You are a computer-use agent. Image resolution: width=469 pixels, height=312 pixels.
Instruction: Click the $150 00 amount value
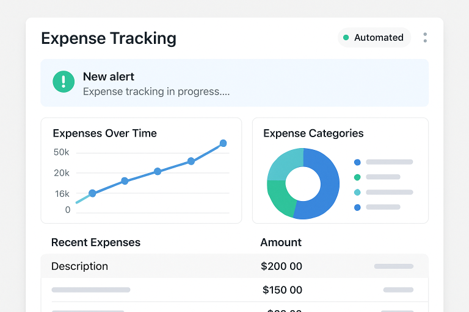282,290
